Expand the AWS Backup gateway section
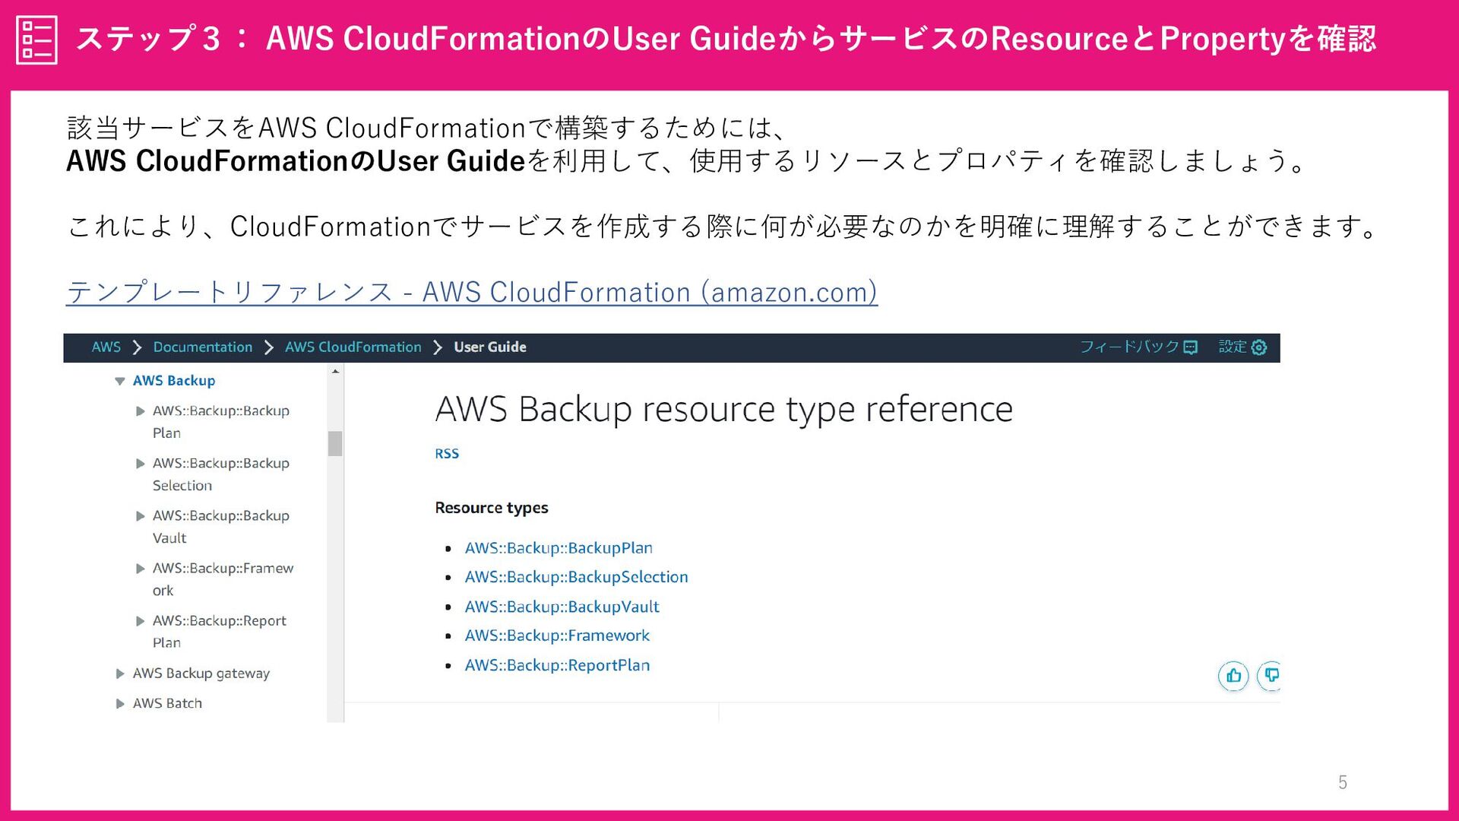 point(120,674)
